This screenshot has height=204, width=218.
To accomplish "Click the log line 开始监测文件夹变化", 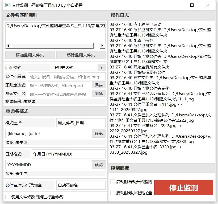I will [x=140, y=88].
